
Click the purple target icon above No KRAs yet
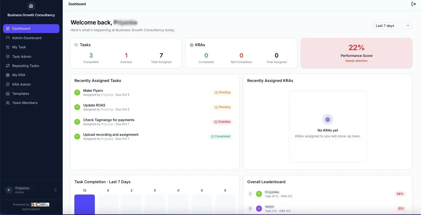pyautogui.click(x=328, y=120)
